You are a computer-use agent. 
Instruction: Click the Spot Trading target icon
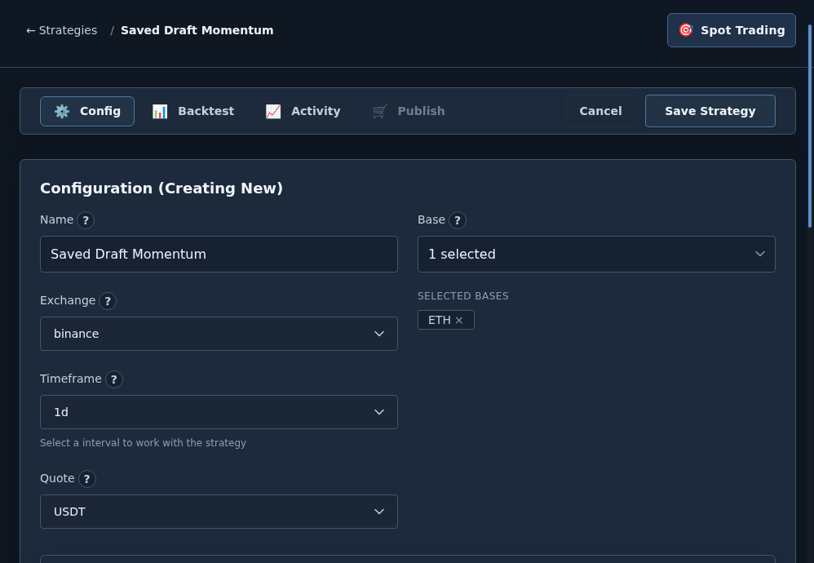point(686,30)
